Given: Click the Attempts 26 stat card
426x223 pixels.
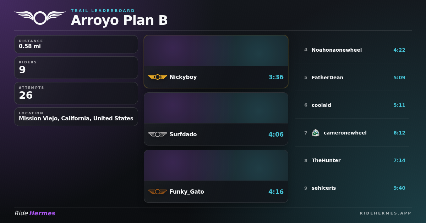Looking at the screenshot, I should (76, 93).
